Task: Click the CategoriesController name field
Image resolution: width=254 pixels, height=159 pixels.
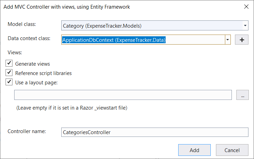Action: [x=154, y=132]
